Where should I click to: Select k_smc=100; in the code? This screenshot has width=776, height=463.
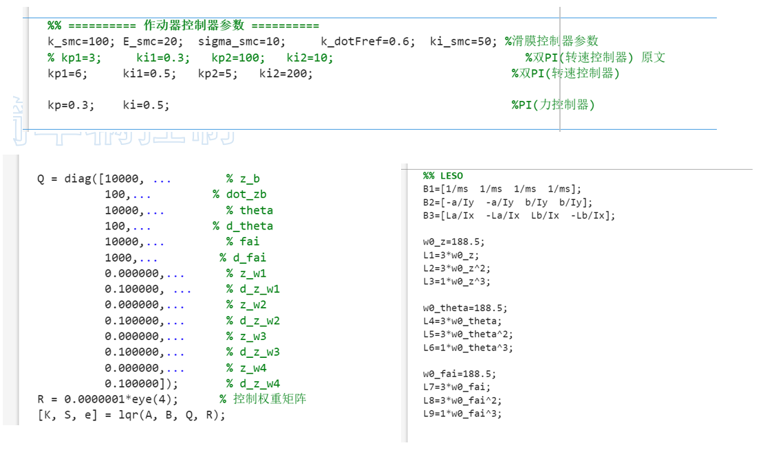click(81, 41)
